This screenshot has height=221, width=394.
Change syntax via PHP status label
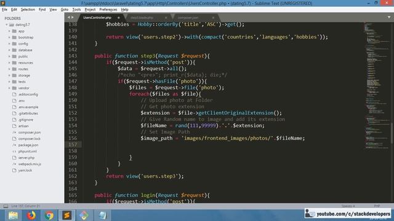point(377,206)
